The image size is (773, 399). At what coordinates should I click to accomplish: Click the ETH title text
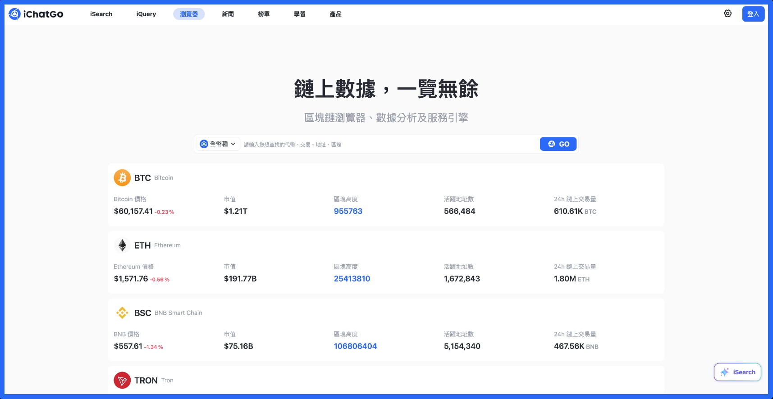click(x=142, y=245)
